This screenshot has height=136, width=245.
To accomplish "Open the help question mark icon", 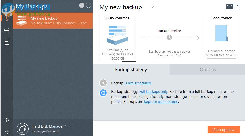I will tap(7, 120).
